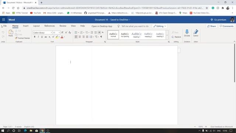Open the Comments pane

point(226,26)
